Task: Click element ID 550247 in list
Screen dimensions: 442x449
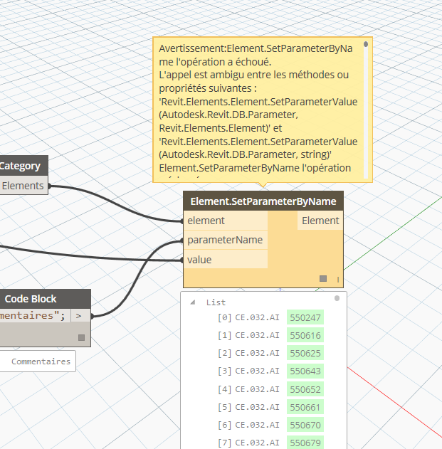Action: click(305, 317)
